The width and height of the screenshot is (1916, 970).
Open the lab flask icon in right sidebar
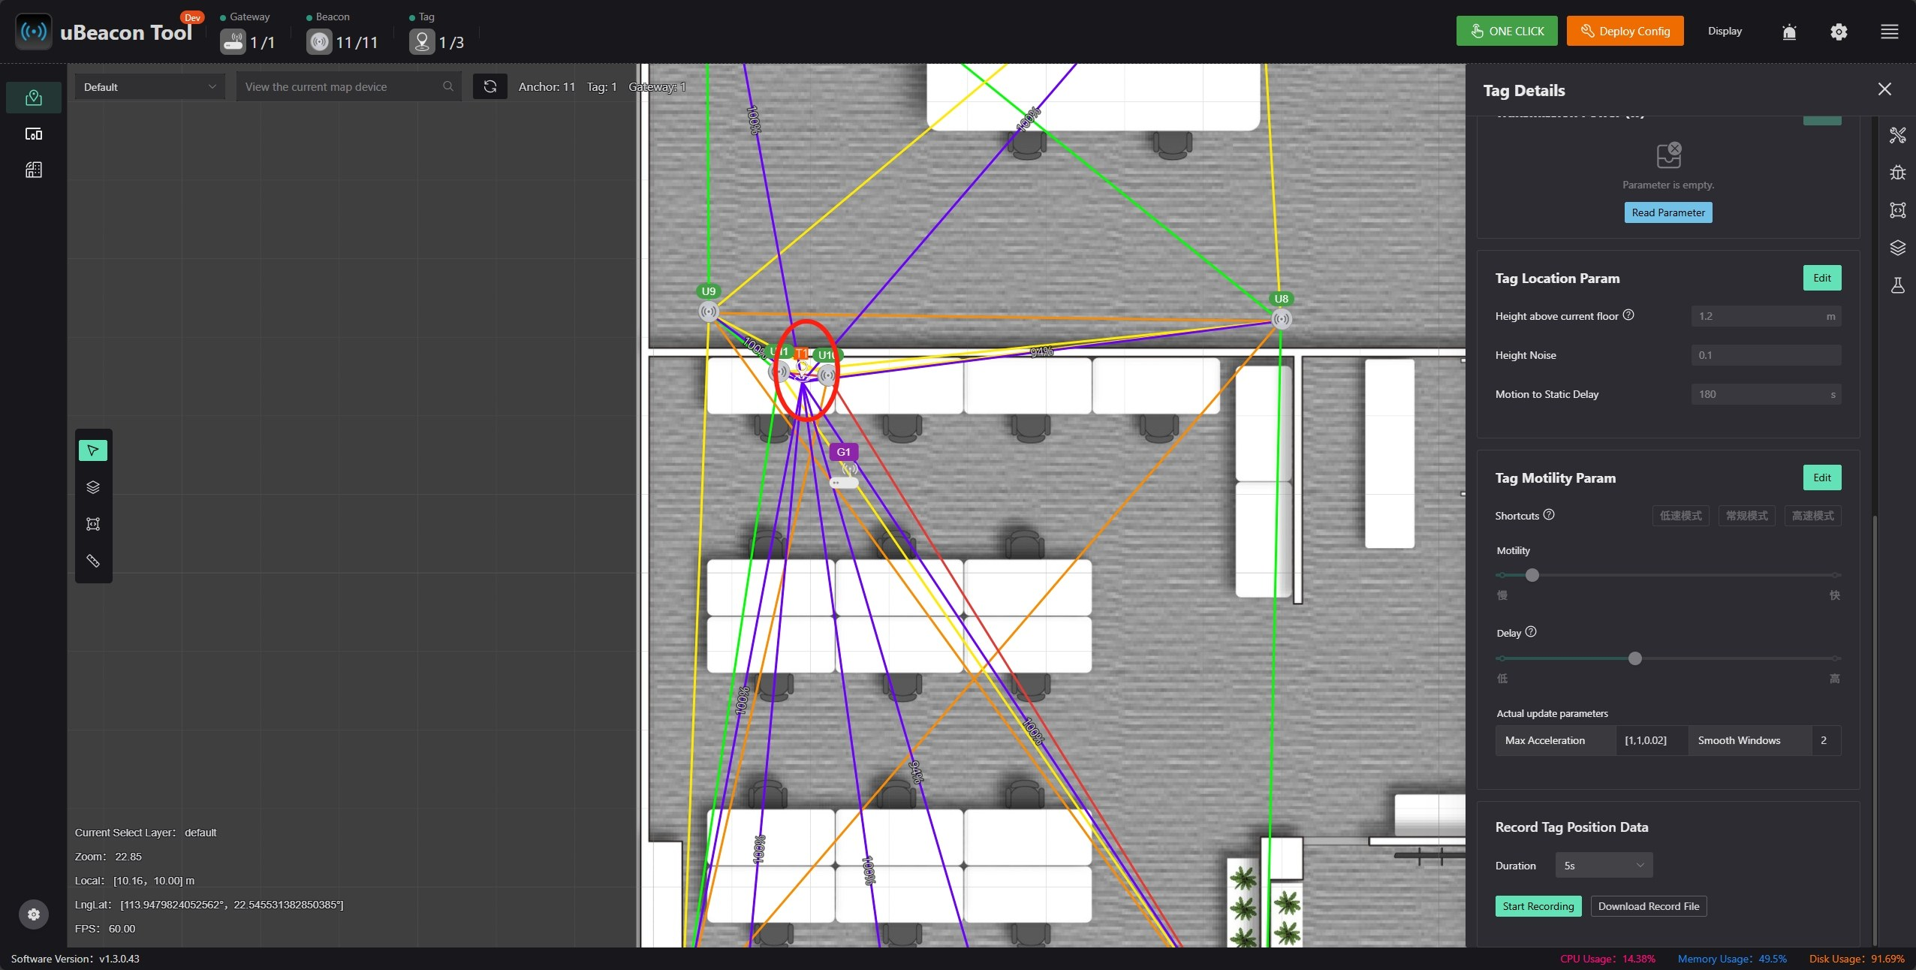(1897, 285)
